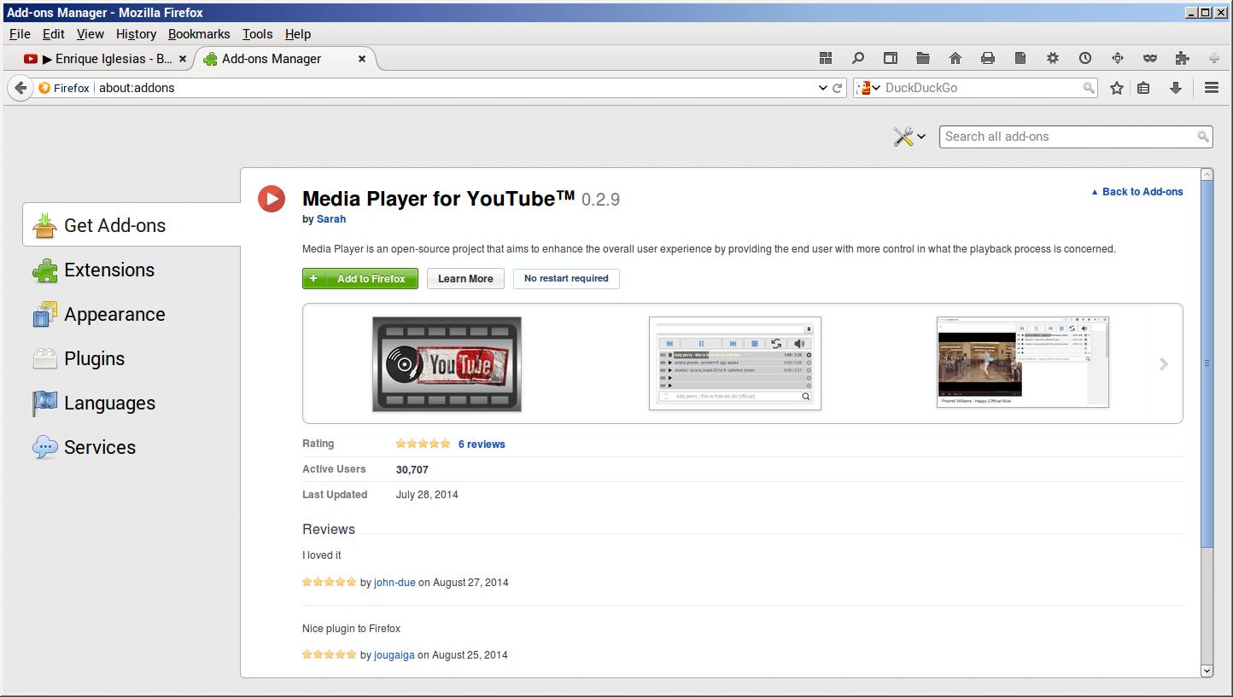The image size is (1233, 697).
Task: Open private browsing via the mask icon
Action: pos(1150,58)
